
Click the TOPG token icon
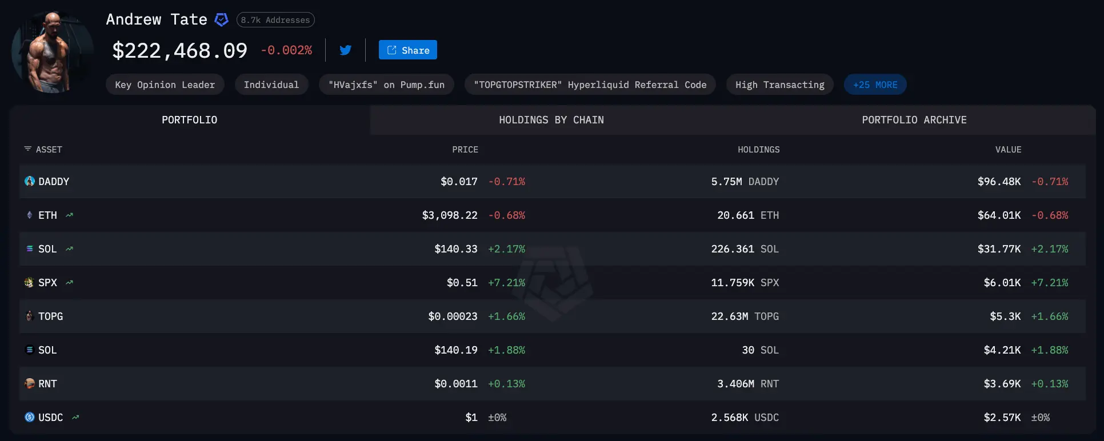pos(30,316)
